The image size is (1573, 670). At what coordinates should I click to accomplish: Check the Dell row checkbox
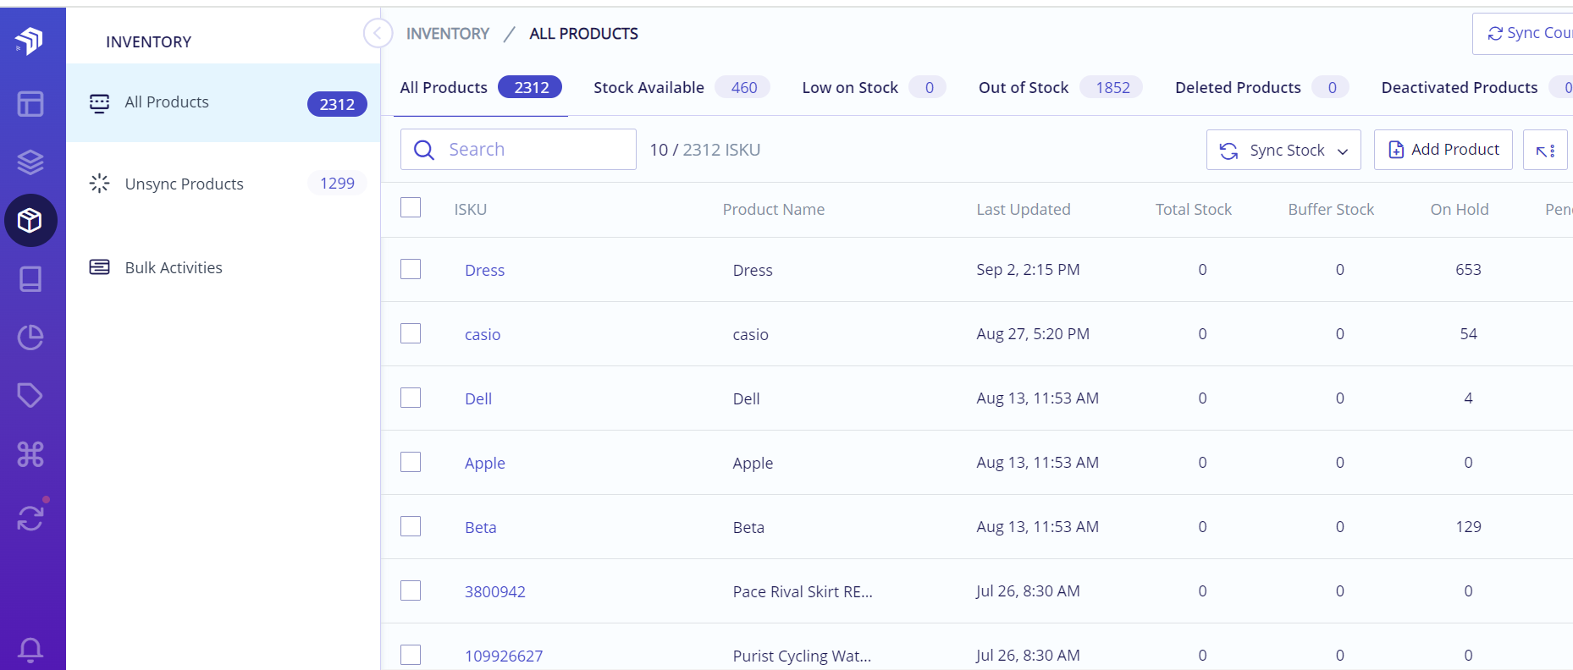[x=411, y=398]
